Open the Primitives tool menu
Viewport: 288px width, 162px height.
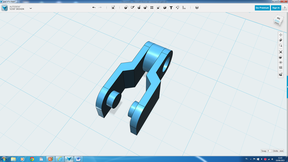pos(126,8)
